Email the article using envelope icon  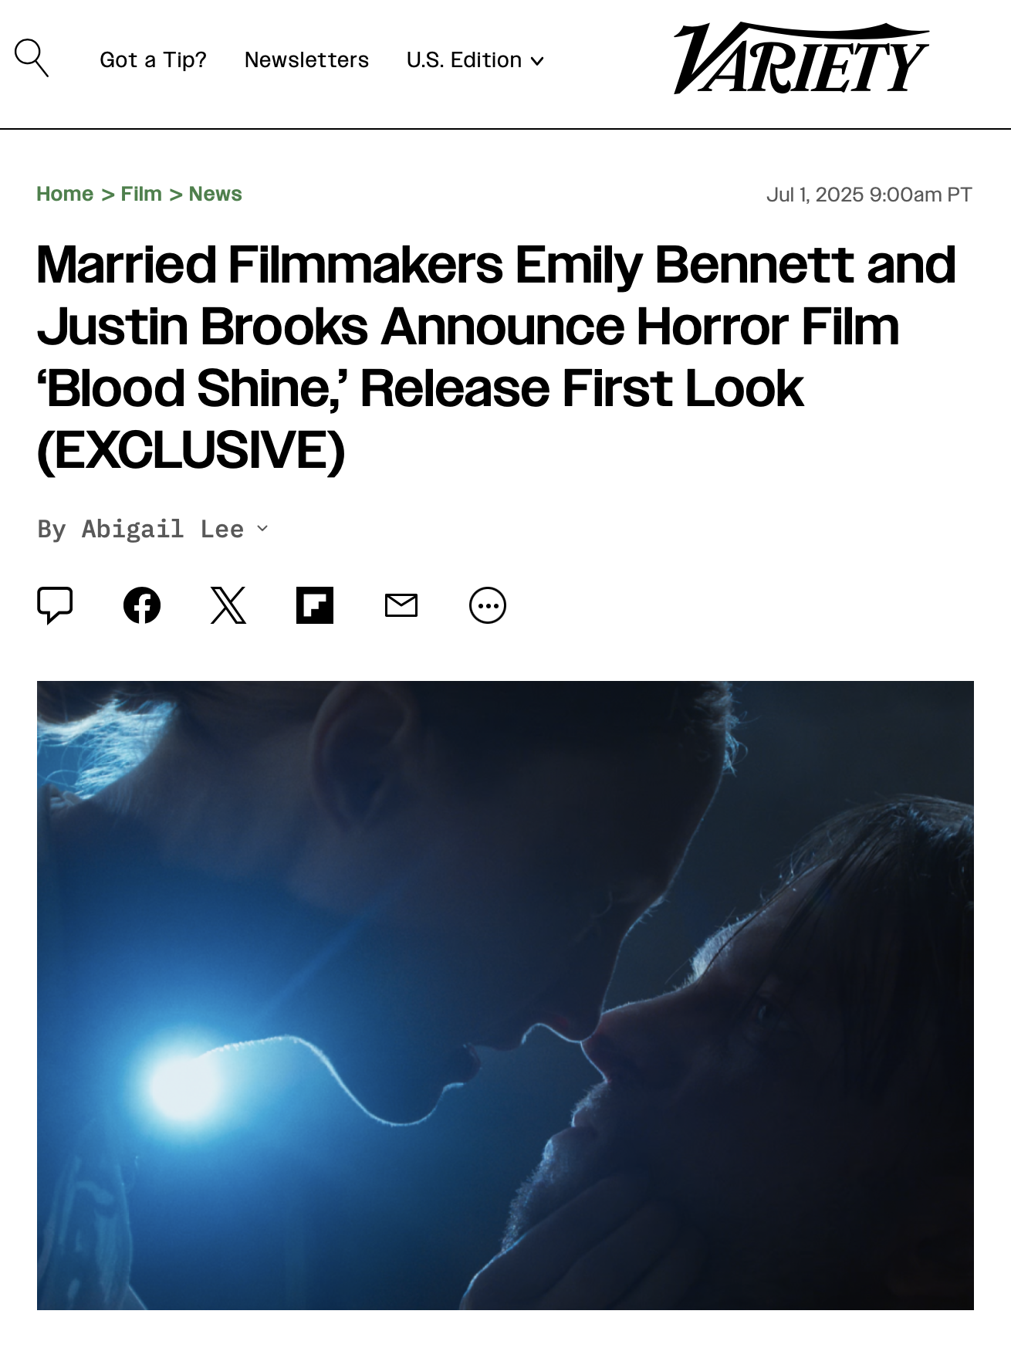pos(401,605)
